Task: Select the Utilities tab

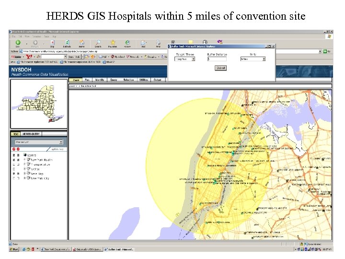Action: pos(144,80)
